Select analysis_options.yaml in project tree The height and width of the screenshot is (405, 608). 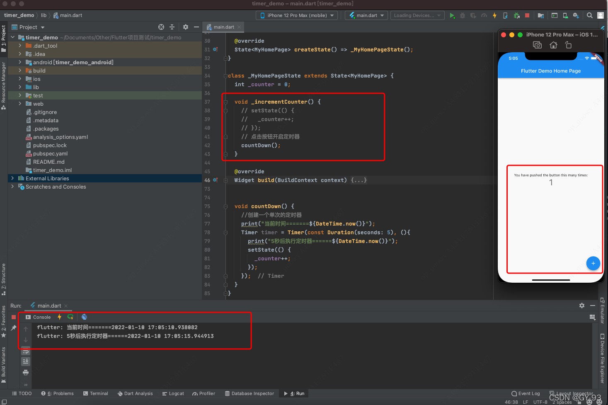(x=60, y=137)
